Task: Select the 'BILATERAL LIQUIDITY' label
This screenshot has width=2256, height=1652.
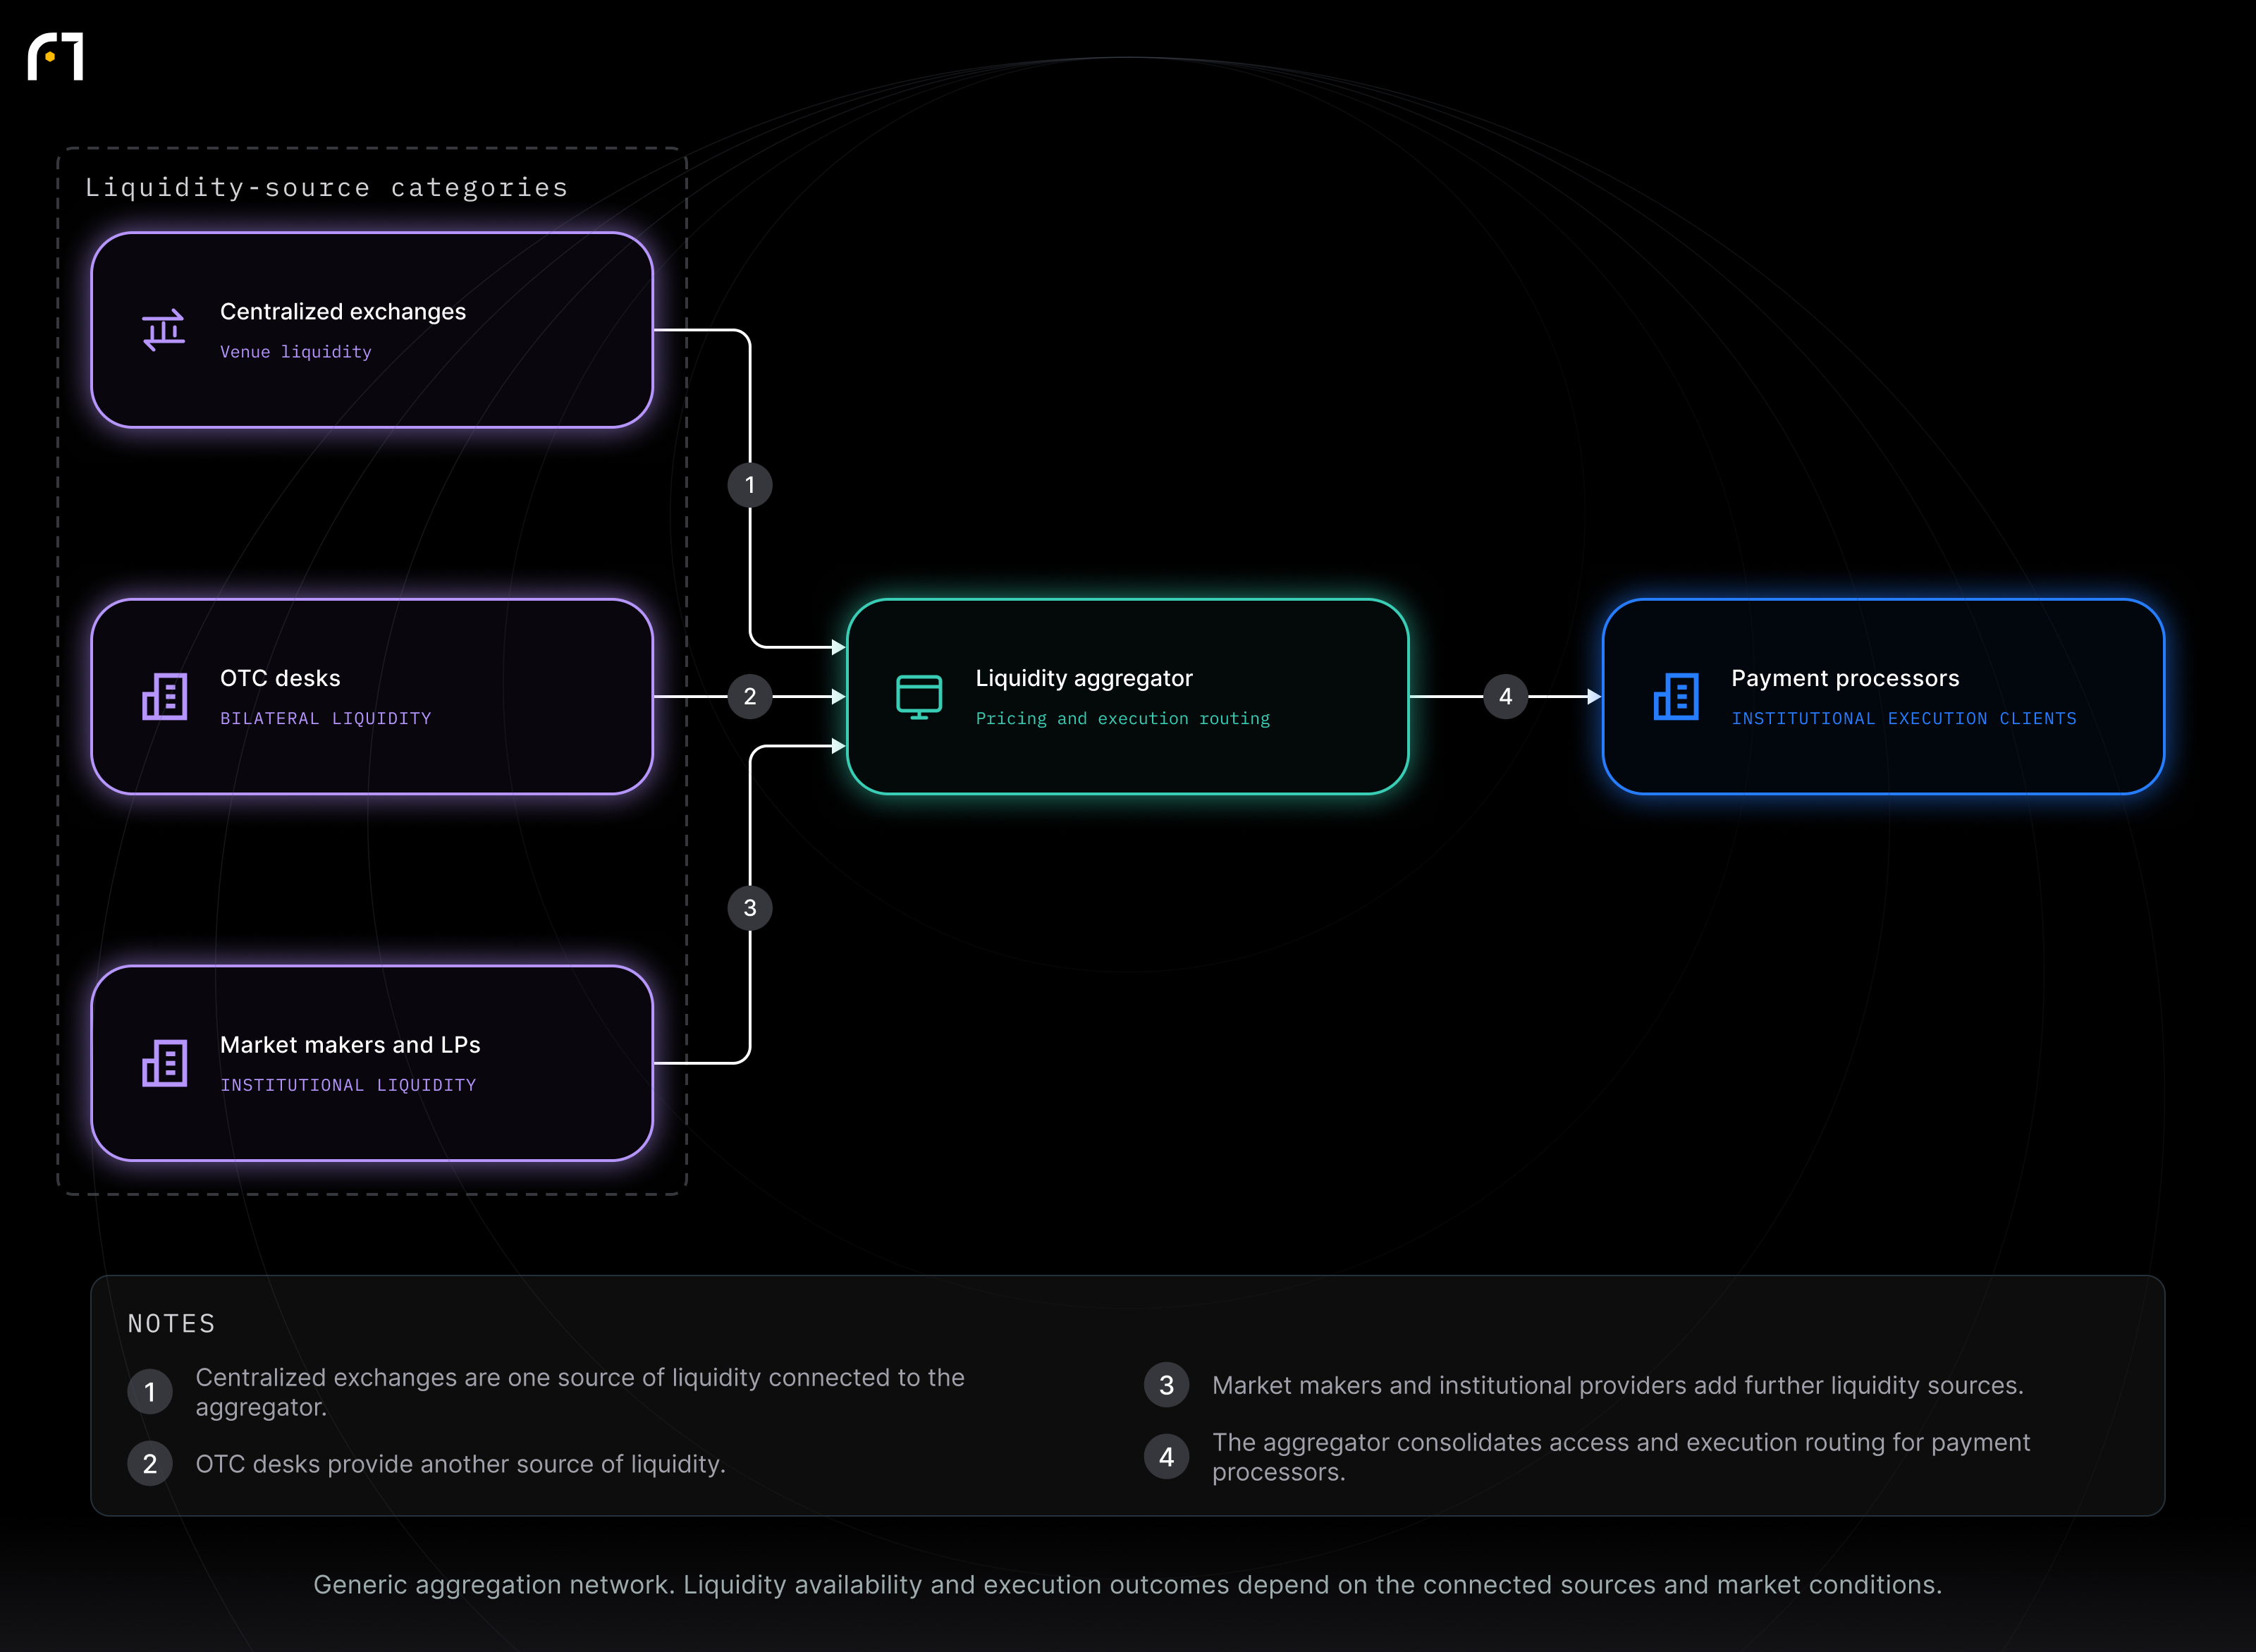Action: click(x=326, y=718)
